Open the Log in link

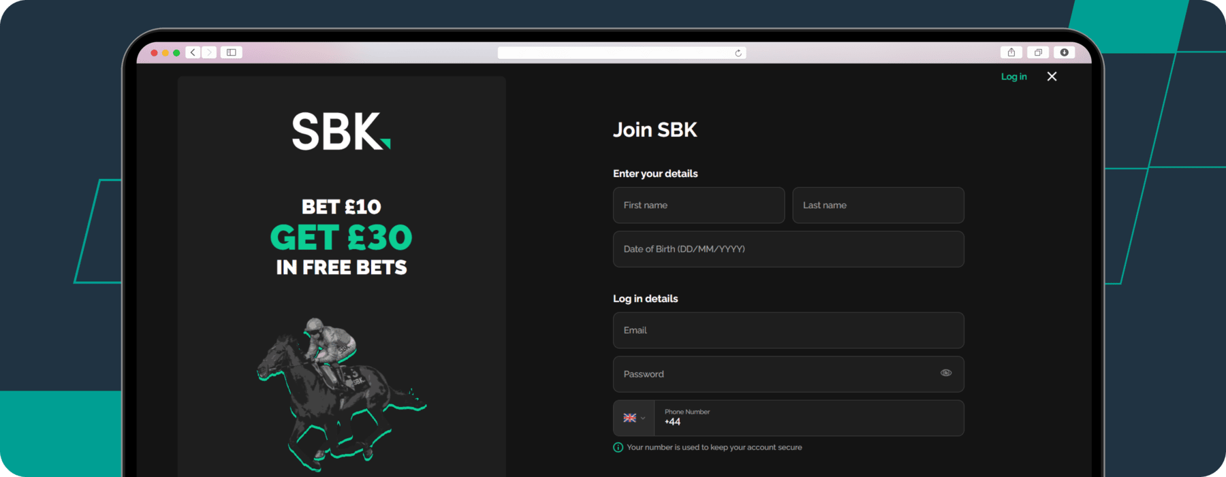click(1013, 76)
